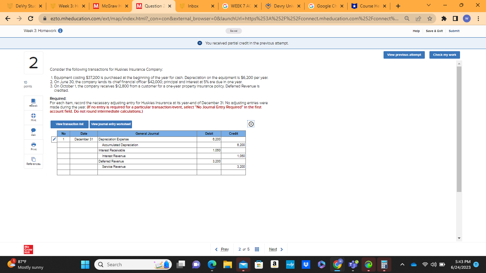Screen dimensions: 486x273
Task: Select the Interest Receivable journal cell
Action: (147, 150)
